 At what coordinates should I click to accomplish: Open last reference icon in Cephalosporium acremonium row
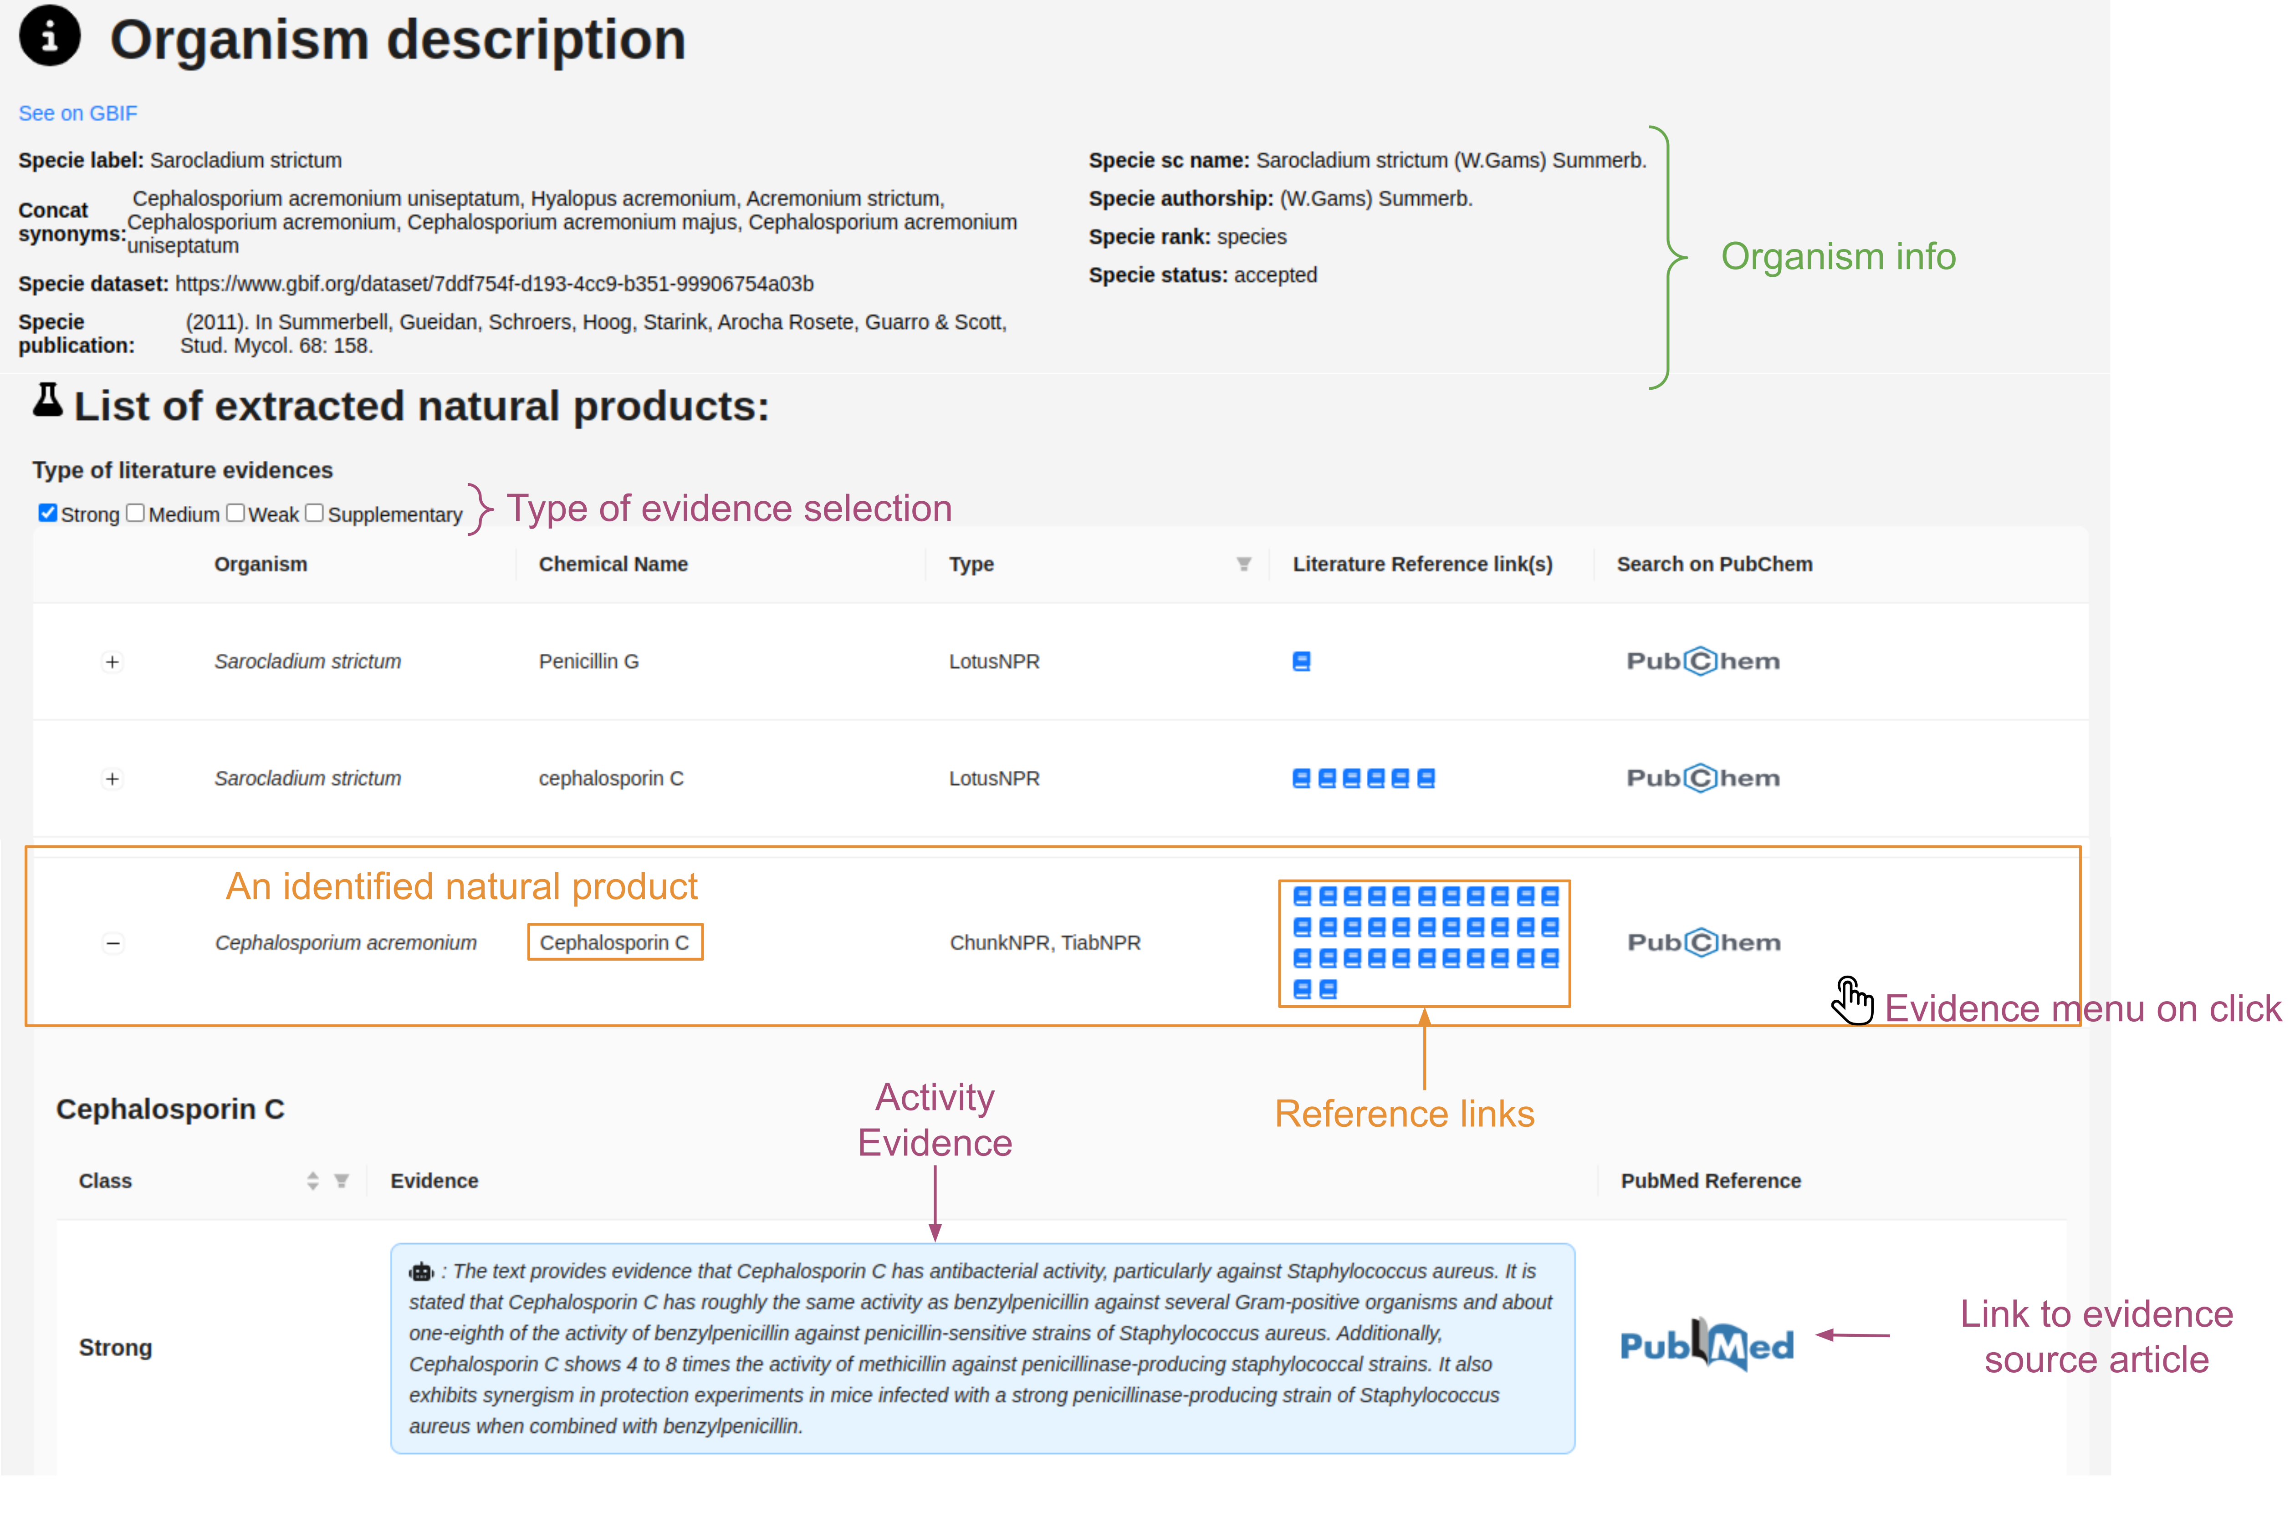point(1329,990)
